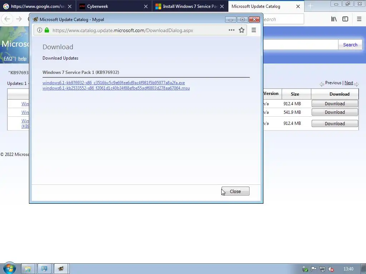The width and height of the screenshot is (366, 274).
Task: Click the main browser search field
Action: pyautogui.click(x=283, y=19)
